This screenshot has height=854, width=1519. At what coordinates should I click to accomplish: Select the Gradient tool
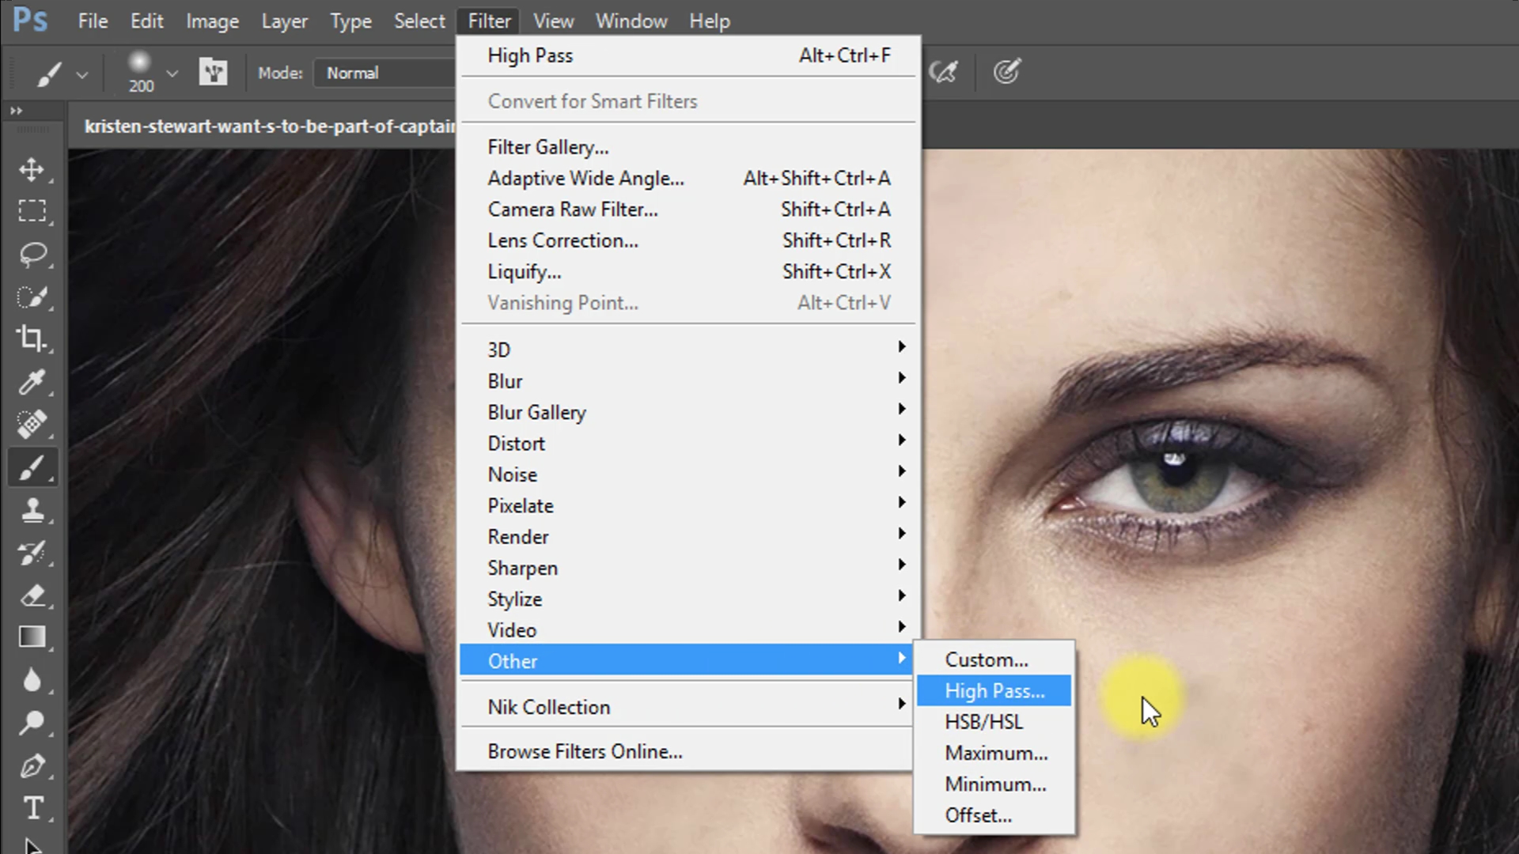pos(32,637)
